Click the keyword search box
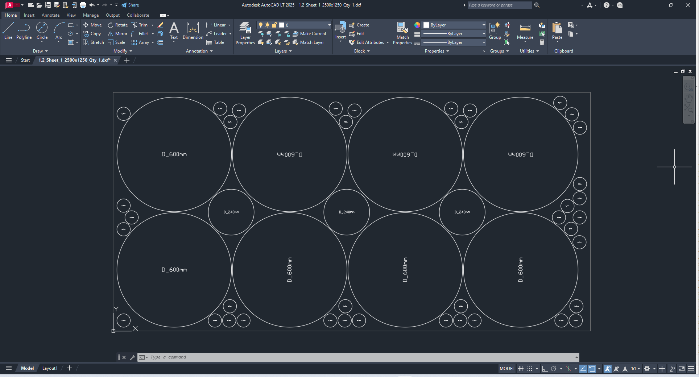 499,5
